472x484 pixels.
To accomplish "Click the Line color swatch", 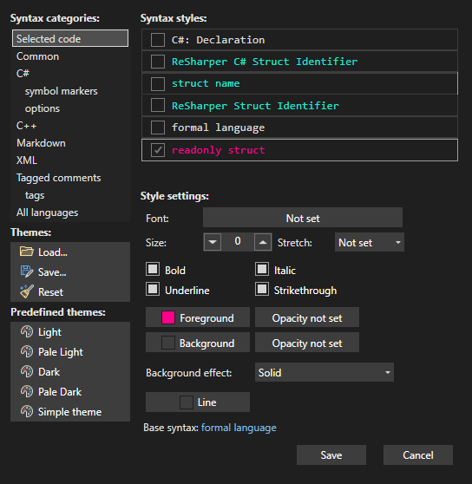I will (x=187, y=402).
